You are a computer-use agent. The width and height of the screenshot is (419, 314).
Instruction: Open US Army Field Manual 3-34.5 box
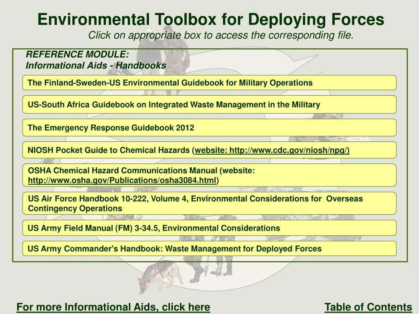[209, 228]
